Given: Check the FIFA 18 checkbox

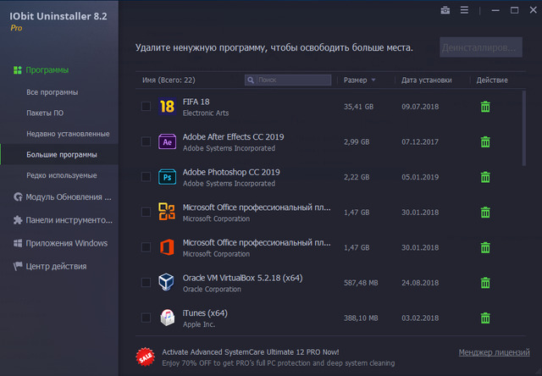Looking at the screenshot, I should point(146,107).
